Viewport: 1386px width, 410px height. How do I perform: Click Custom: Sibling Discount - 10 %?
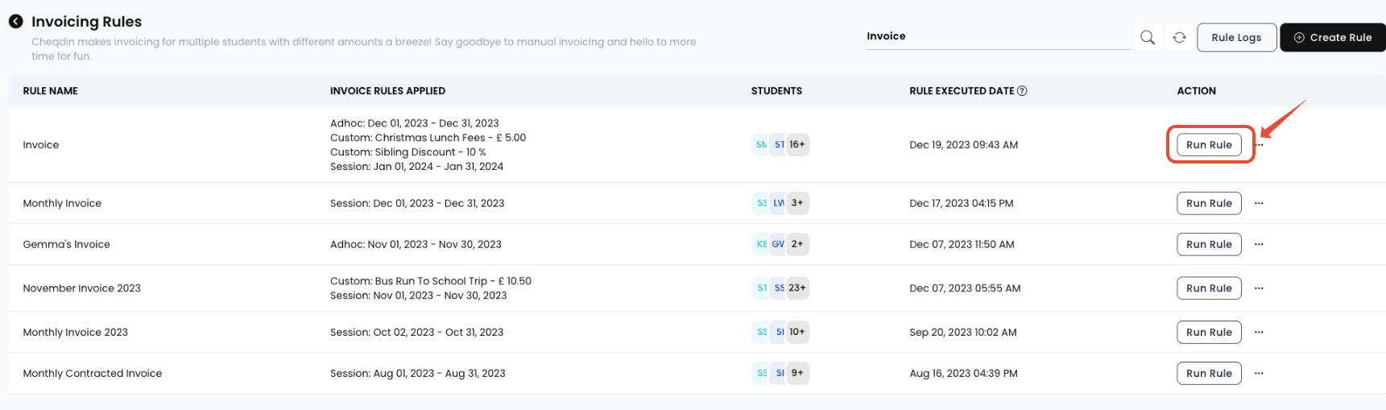[x=408, y=152]
